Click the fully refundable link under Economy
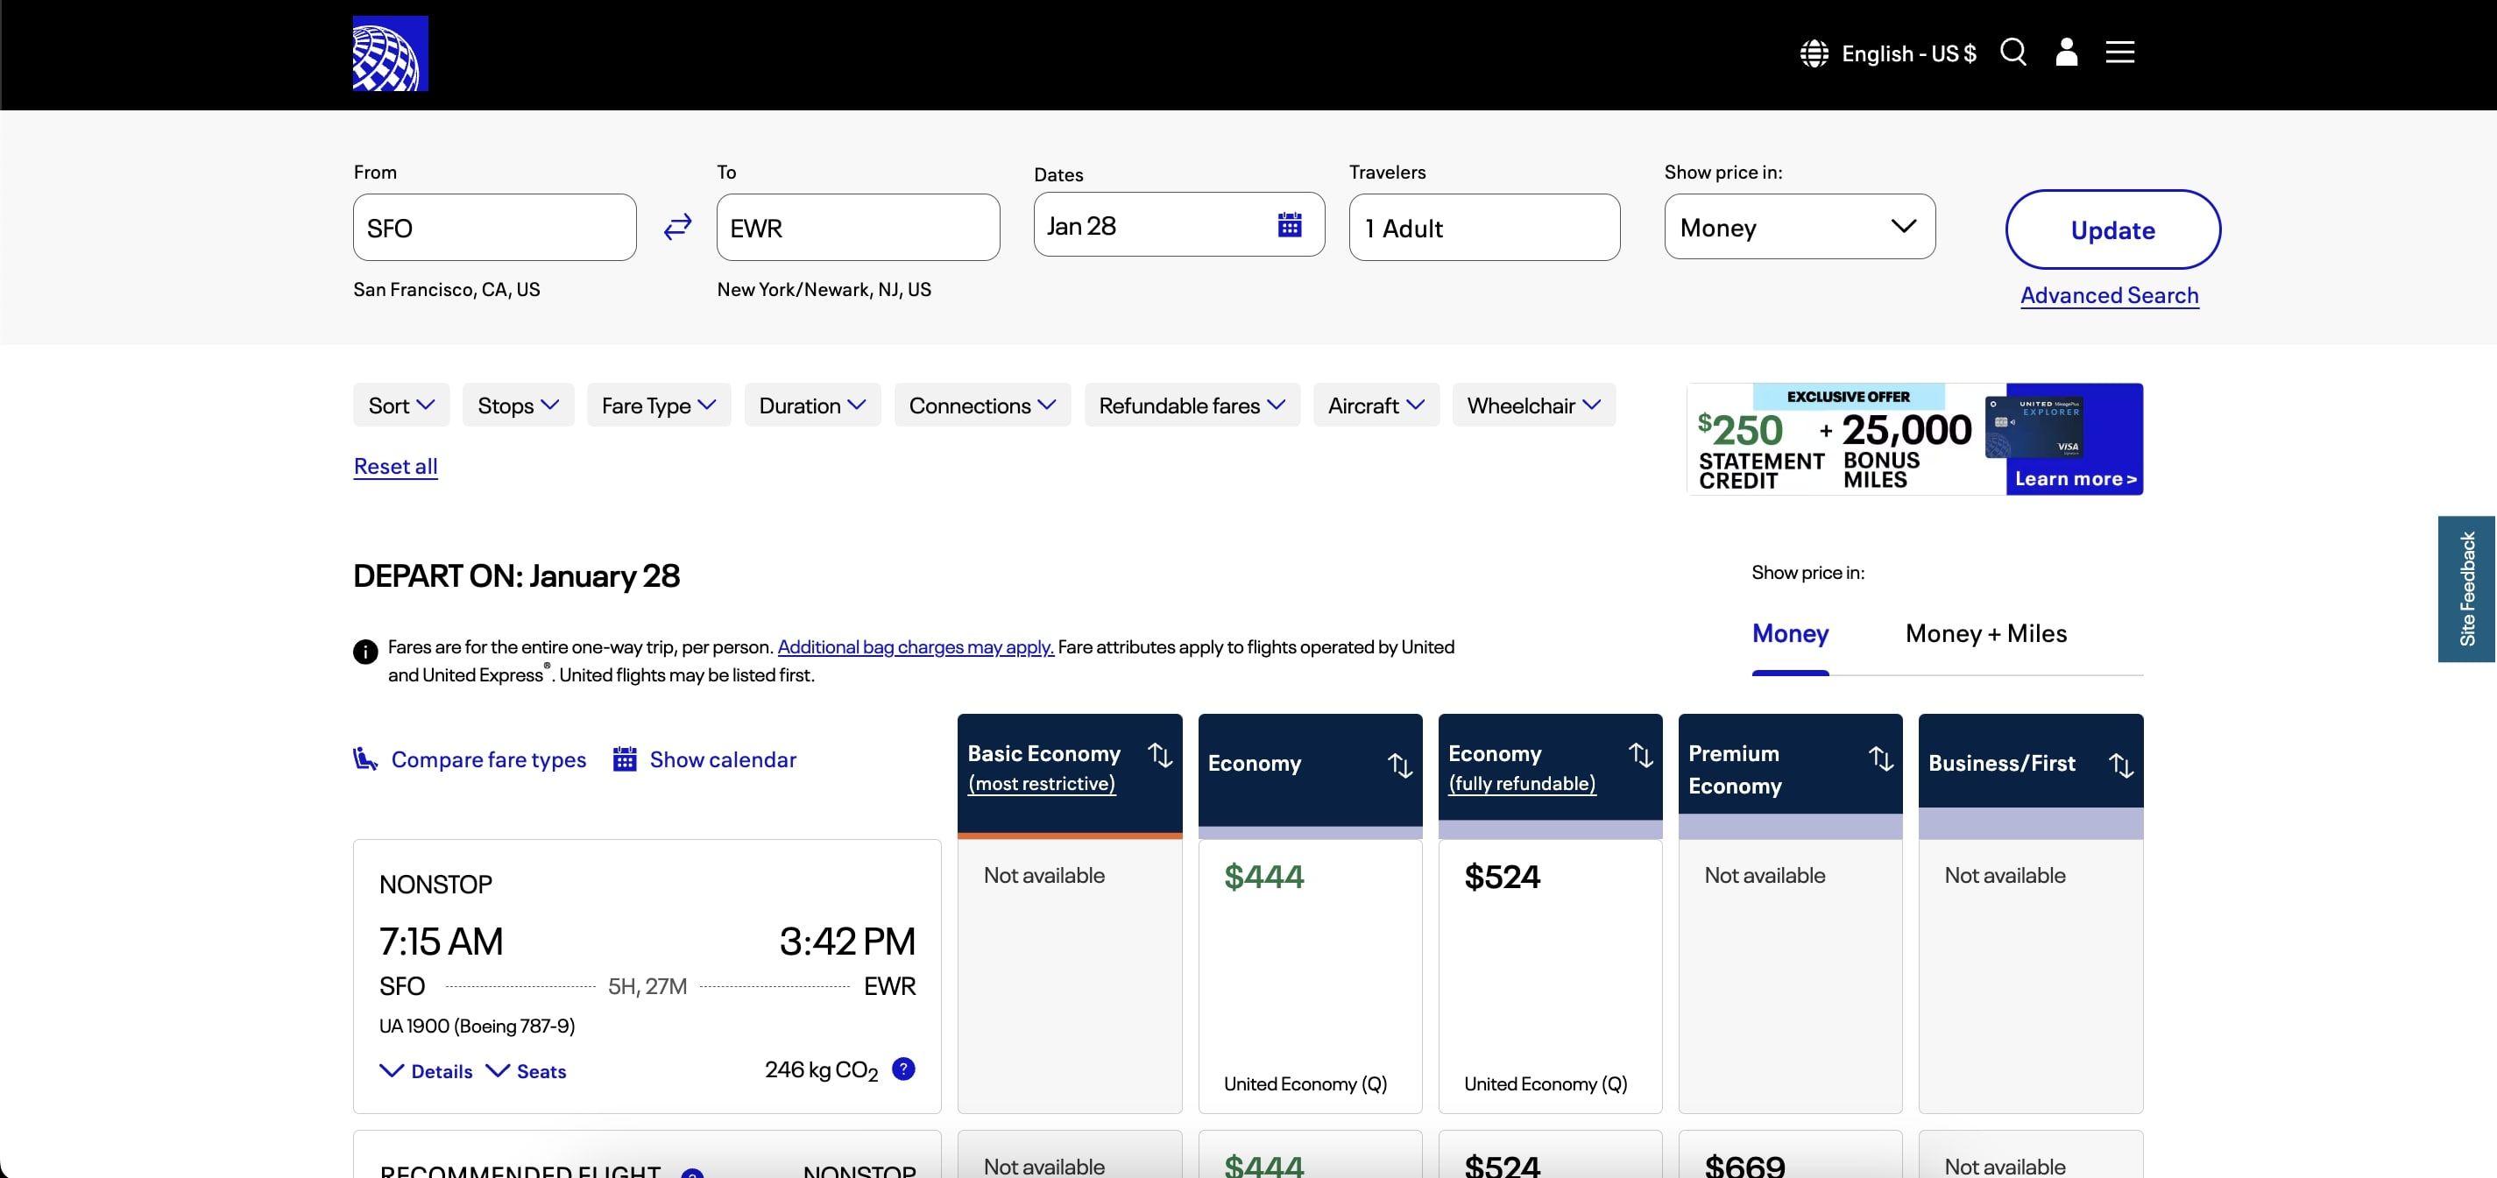This screenshot has height=1178, width=2497. click(x=1522, y=784)
